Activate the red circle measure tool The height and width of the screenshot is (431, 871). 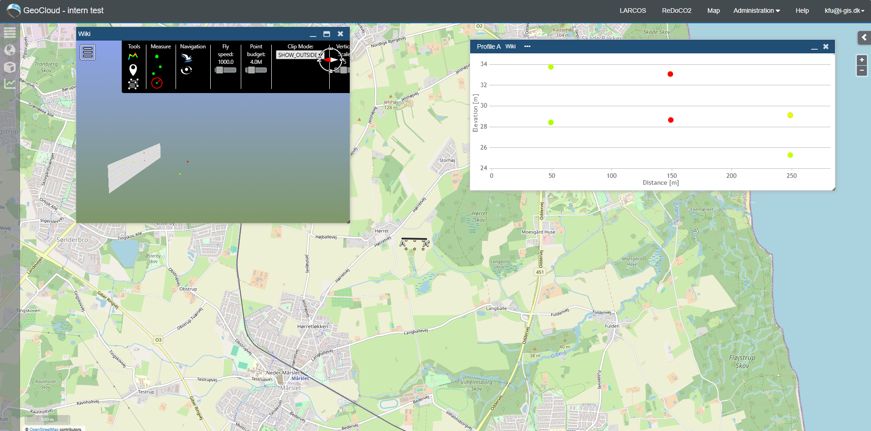point(157,83)
